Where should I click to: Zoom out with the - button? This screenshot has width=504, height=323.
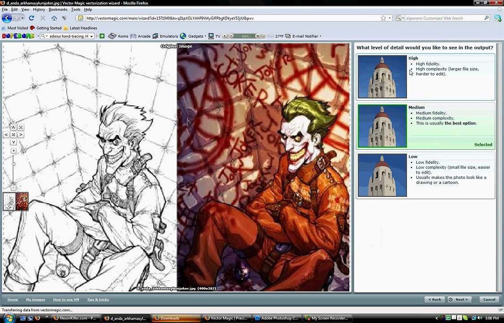pos(13,188)
